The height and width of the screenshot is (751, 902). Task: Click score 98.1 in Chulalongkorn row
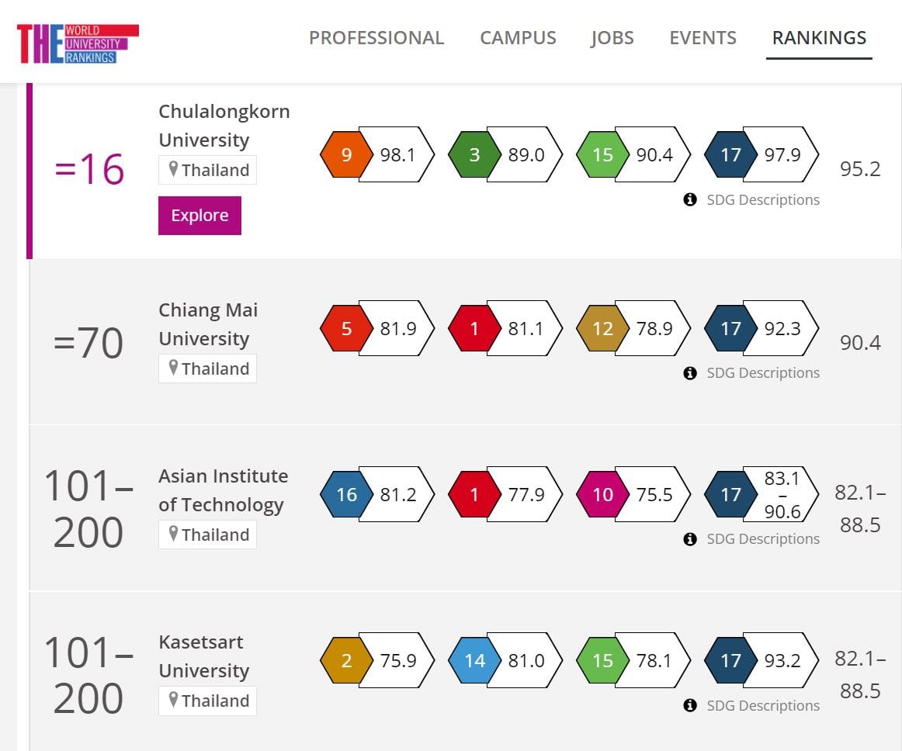pos(397,154)
